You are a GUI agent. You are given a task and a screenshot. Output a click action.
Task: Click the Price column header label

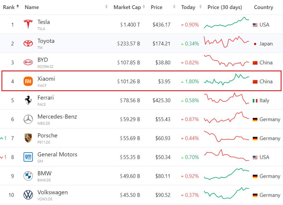(157, 7)
